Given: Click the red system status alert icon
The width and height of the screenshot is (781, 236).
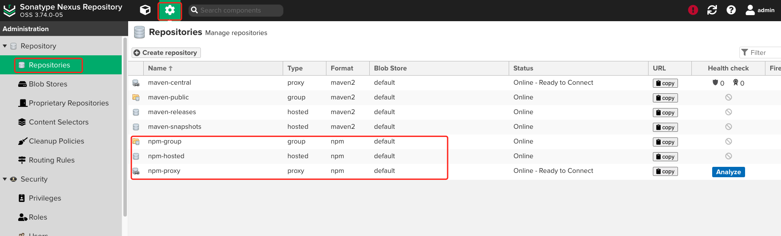Looking at the screenshot, I should click(693, 10).
